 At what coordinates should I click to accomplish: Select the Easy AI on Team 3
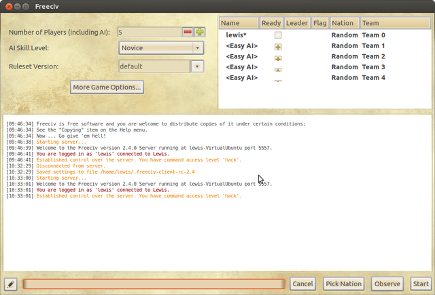pyautogui.click(x=242, y=67)
